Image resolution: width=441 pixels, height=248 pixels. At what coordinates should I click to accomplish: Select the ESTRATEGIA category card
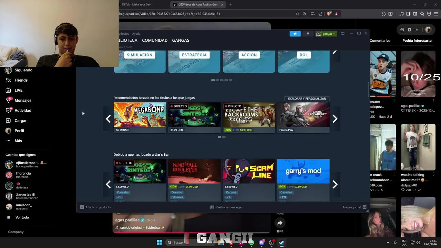194,62
